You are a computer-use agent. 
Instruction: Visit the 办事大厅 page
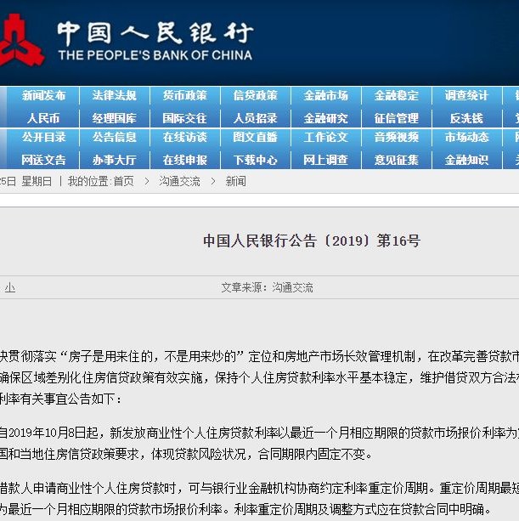click(x=115, y=160)
